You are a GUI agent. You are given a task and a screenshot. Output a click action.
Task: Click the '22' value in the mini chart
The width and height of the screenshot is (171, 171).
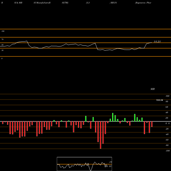coord(110,166)
